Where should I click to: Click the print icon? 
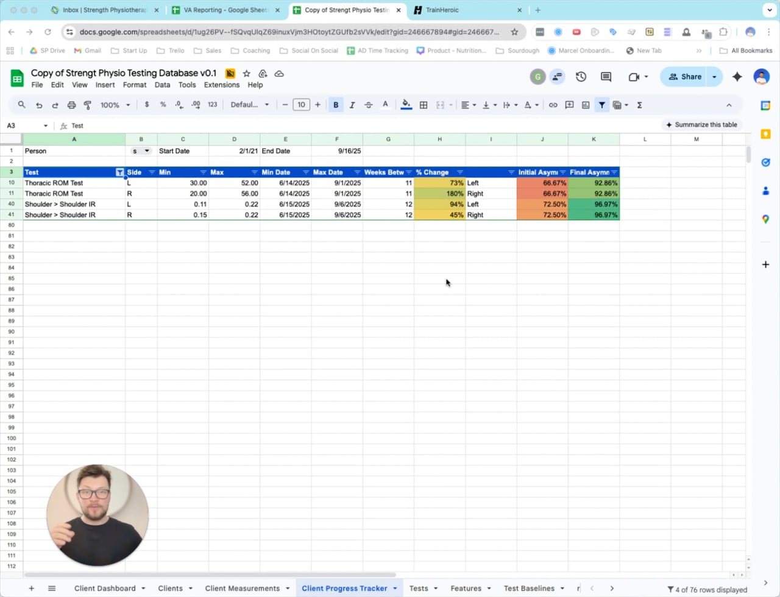click(x=71, y=105)
